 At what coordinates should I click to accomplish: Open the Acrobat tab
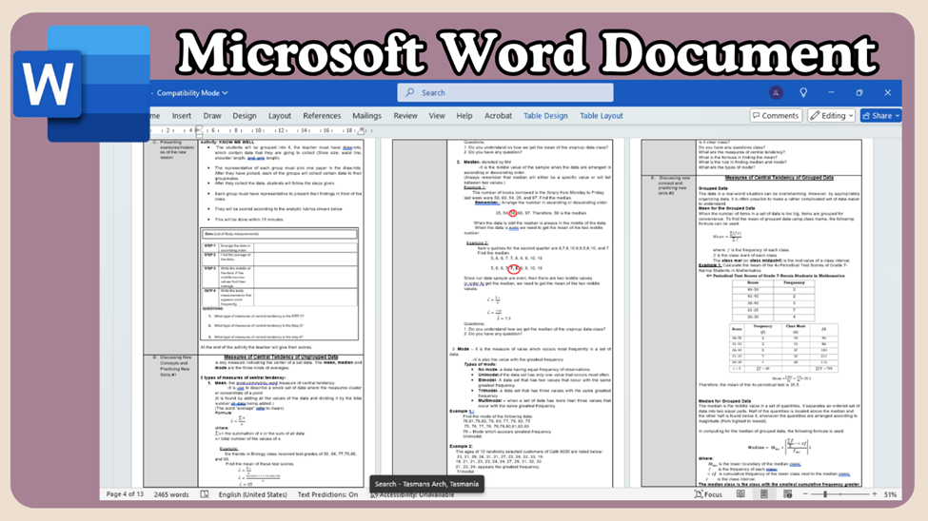tap(498, 116)
